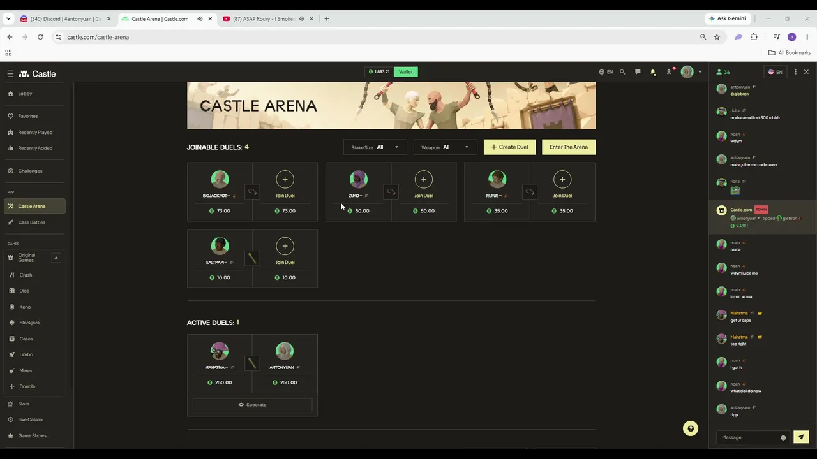This screenshot has height=459, width=817.
Task: Open the site language EN selector
Action: [x=606, y=72]
